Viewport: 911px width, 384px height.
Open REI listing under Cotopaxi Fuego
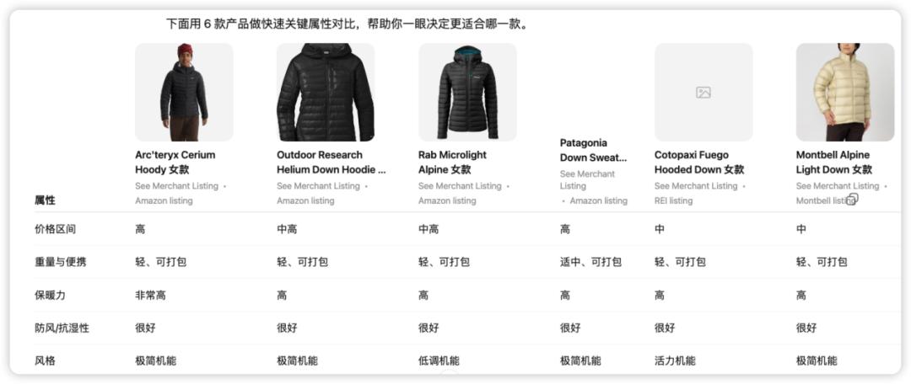673,200
